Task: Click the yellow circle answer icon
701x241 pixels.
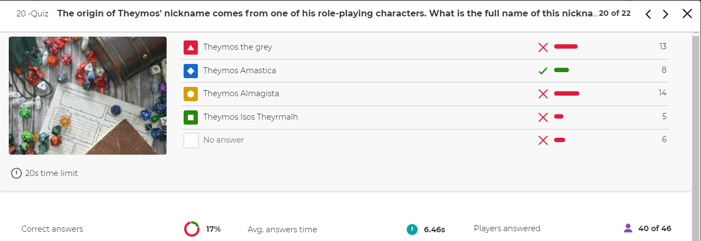Action: pos(191,94)
